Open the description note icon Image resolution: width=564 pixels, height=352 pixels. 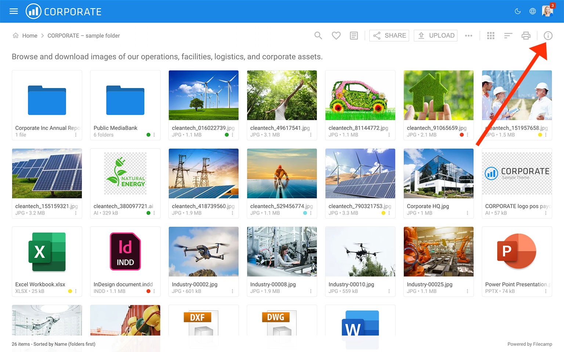[x=354, y=36]
